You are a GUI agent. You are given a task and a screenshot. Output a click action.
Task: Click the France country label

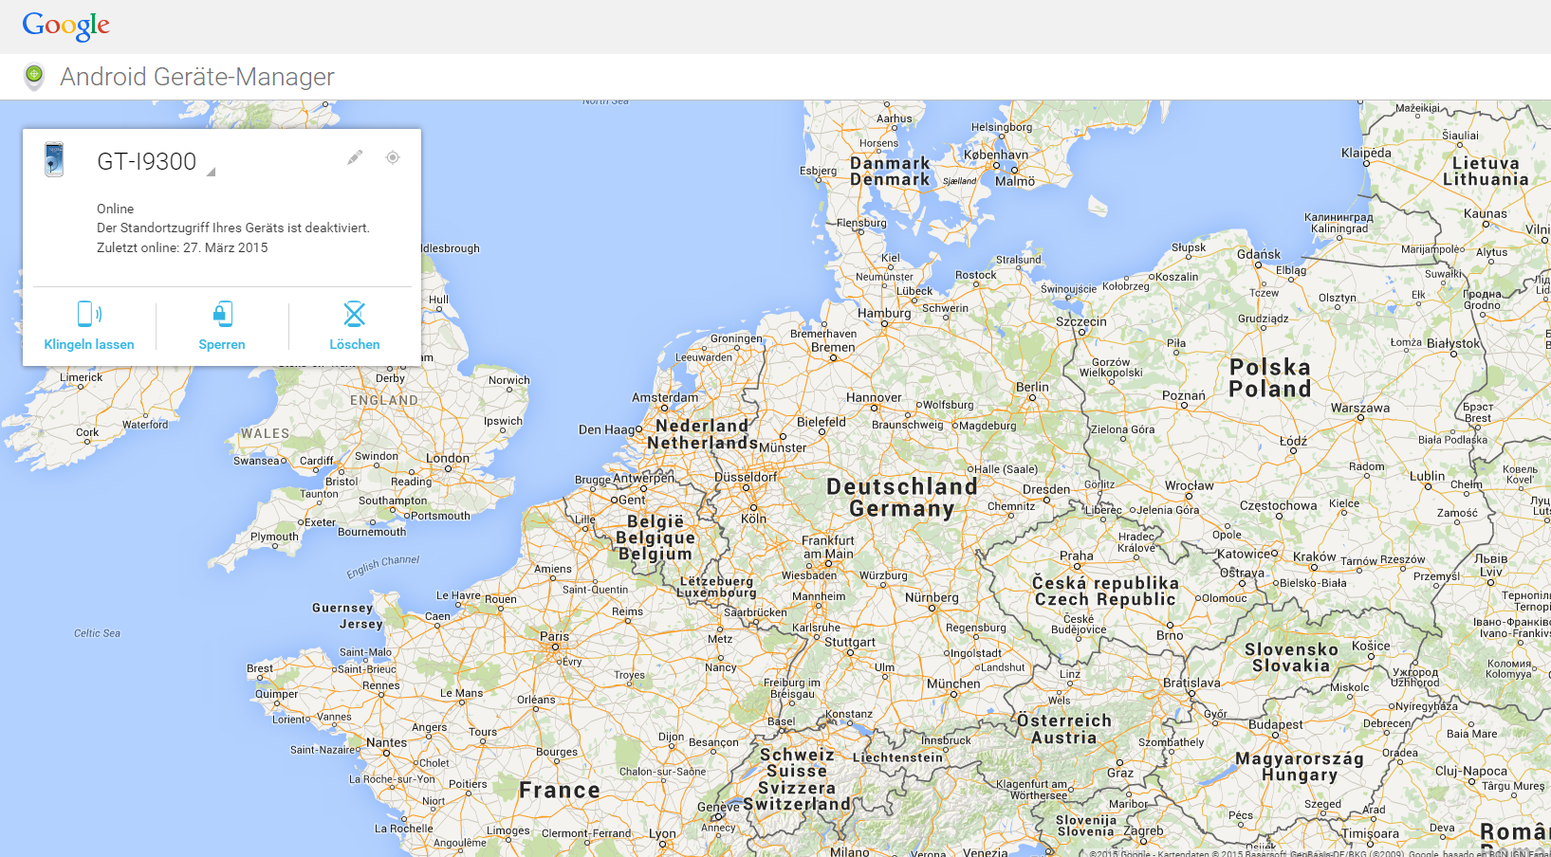click(560, 790)
